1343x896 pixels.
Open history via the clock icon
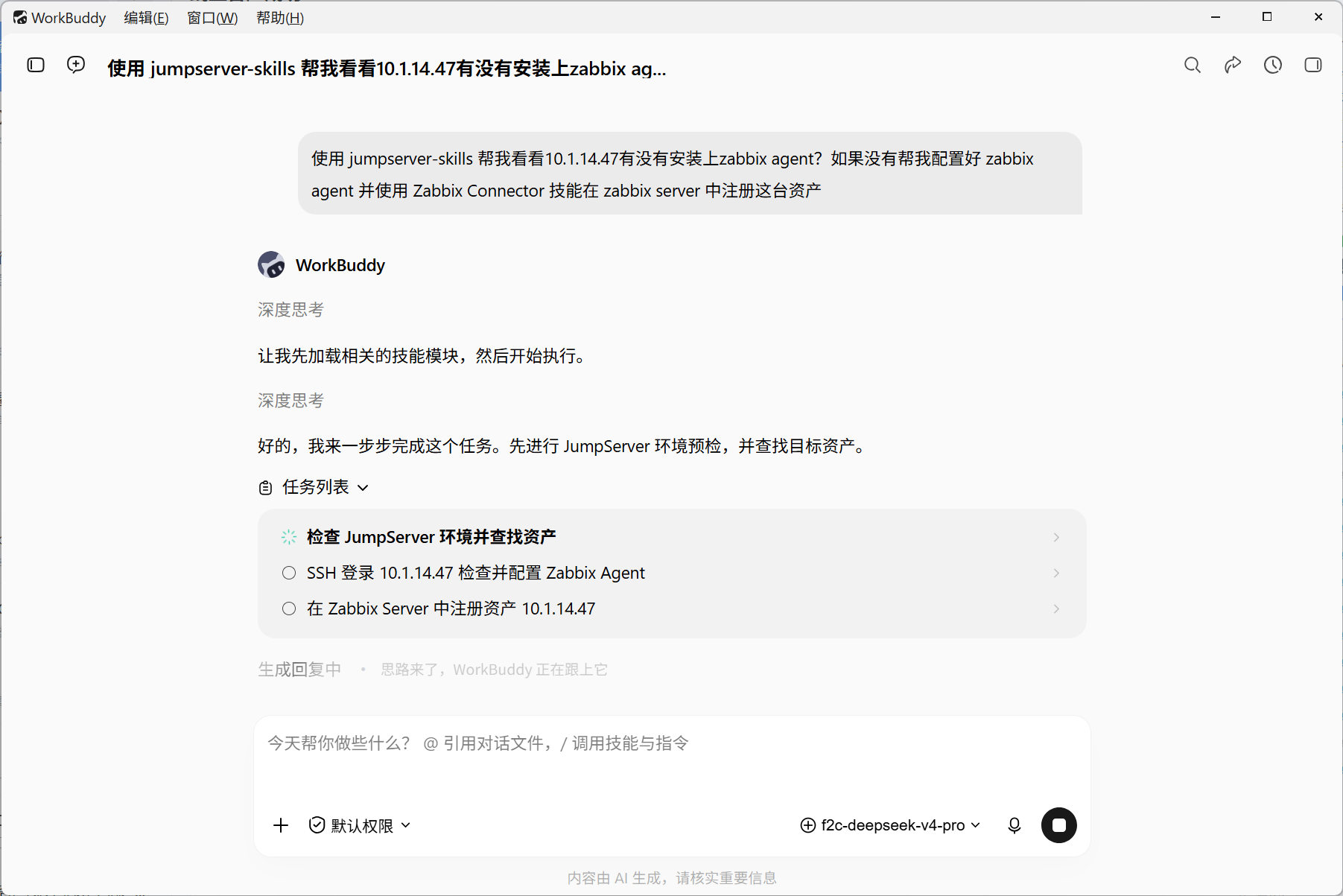pyautogui.click(x=1273, y=66)
